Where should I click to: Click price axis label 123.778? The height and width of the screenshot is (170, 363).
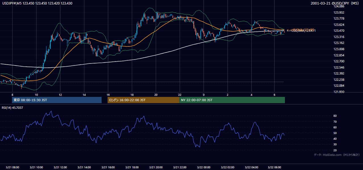coord(338,18)
